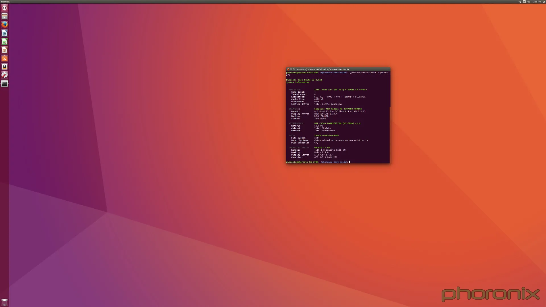The image size is (546, 307).
Task: Open the Amazon launcher icon
Action: (4, 67)
